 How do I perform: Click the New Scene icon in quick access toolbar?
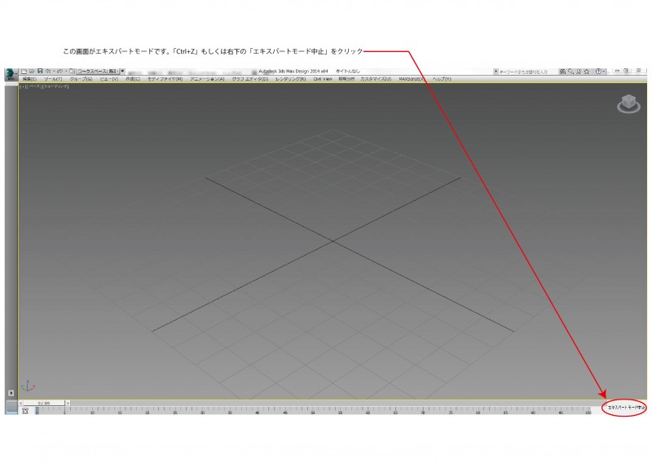(24, 72)
